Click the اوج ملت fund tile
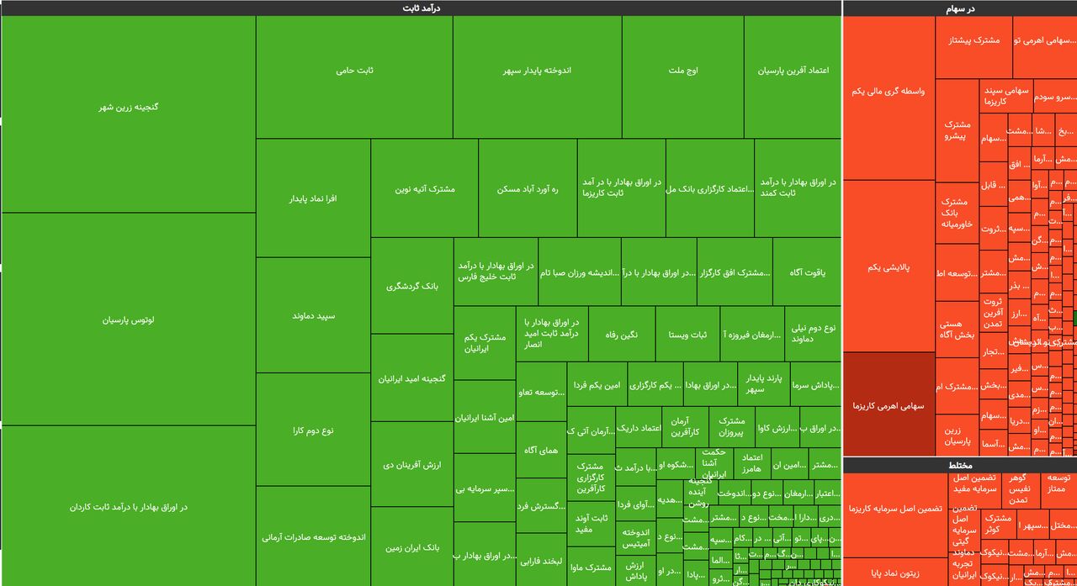 click(x=682, y=71)
